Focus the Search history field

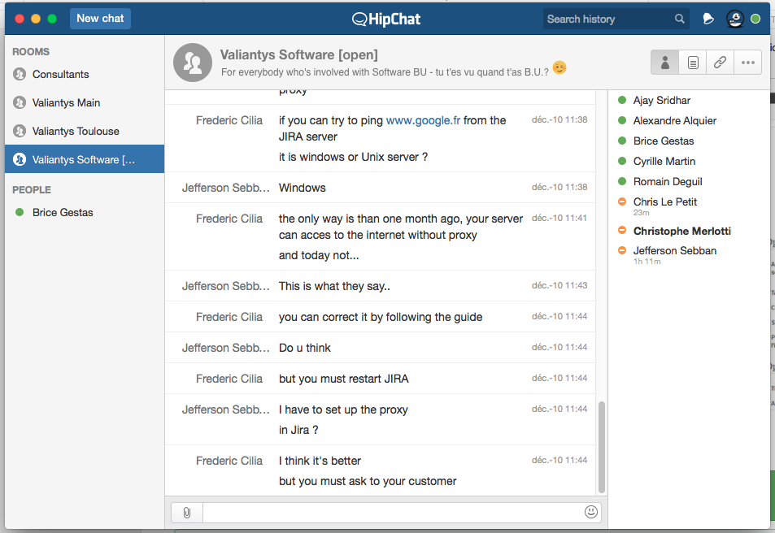(616, 19)
